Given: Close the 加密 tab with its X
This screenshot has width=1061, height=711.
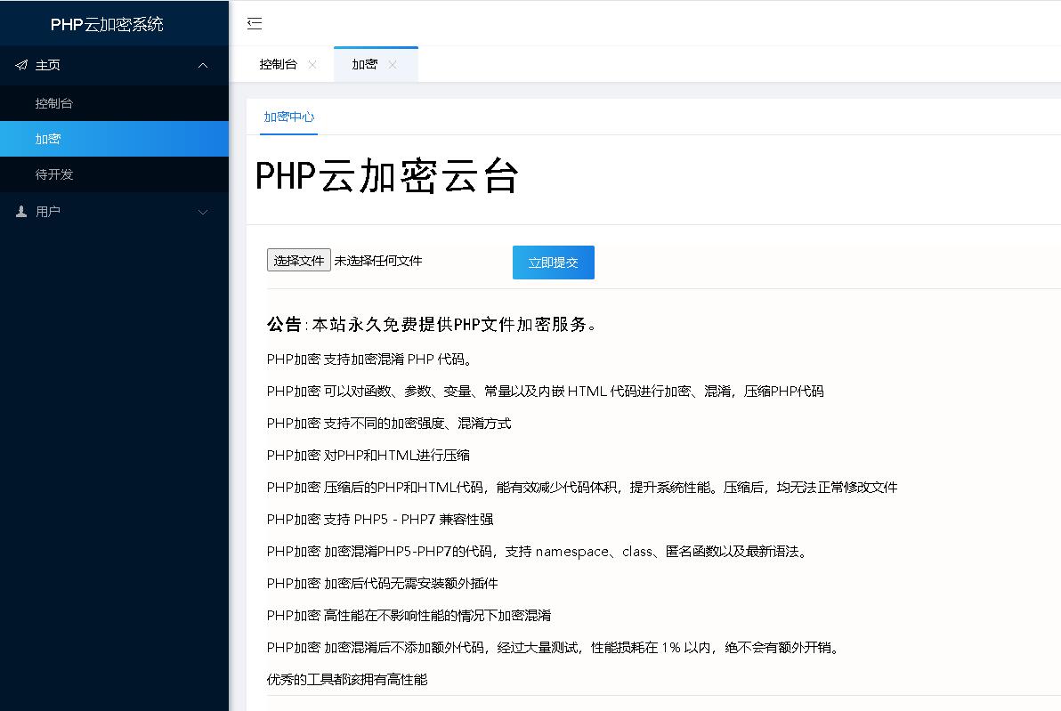Looking at the screenshot, I should click(393, 64).
